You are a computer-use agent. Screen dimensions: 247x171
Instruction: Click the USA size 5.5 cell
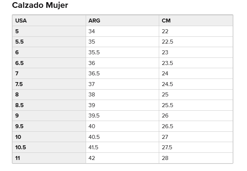click(19, 42)
